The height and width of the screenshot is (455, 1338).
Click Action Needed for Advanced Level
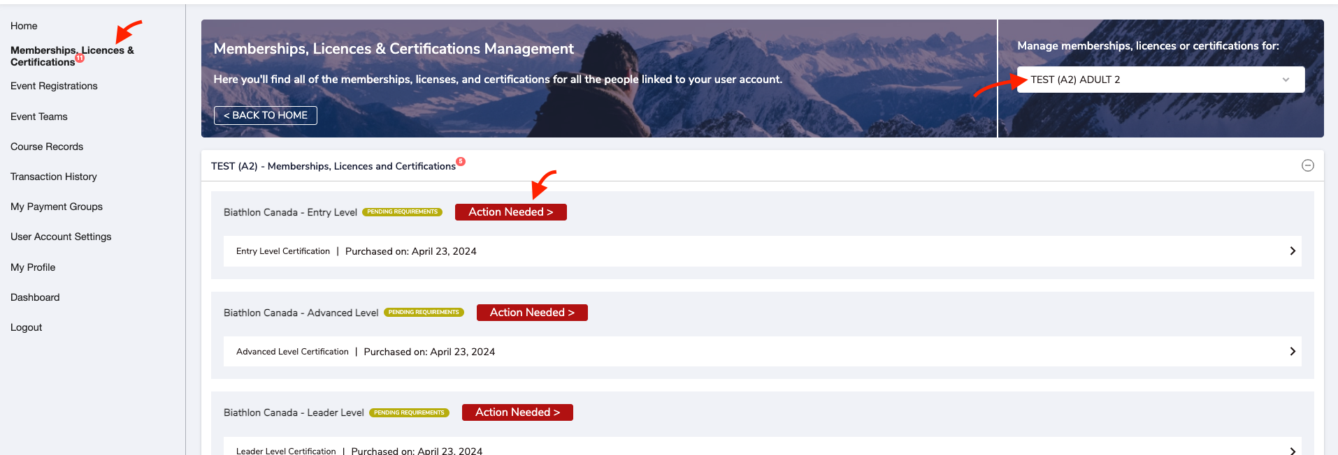(532, 313)
